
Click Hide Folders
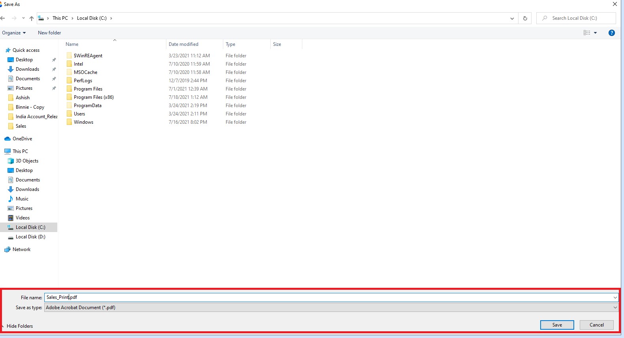point(20,326)
